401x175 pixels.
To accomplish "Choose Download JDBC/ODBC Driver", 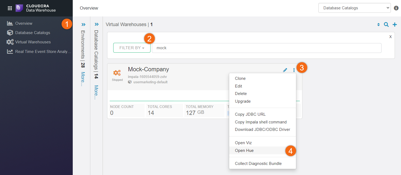I will (x=262, y=130).
